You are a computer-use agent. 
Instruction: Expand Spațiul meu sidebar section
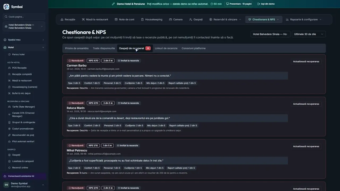(x=24, y=40)
